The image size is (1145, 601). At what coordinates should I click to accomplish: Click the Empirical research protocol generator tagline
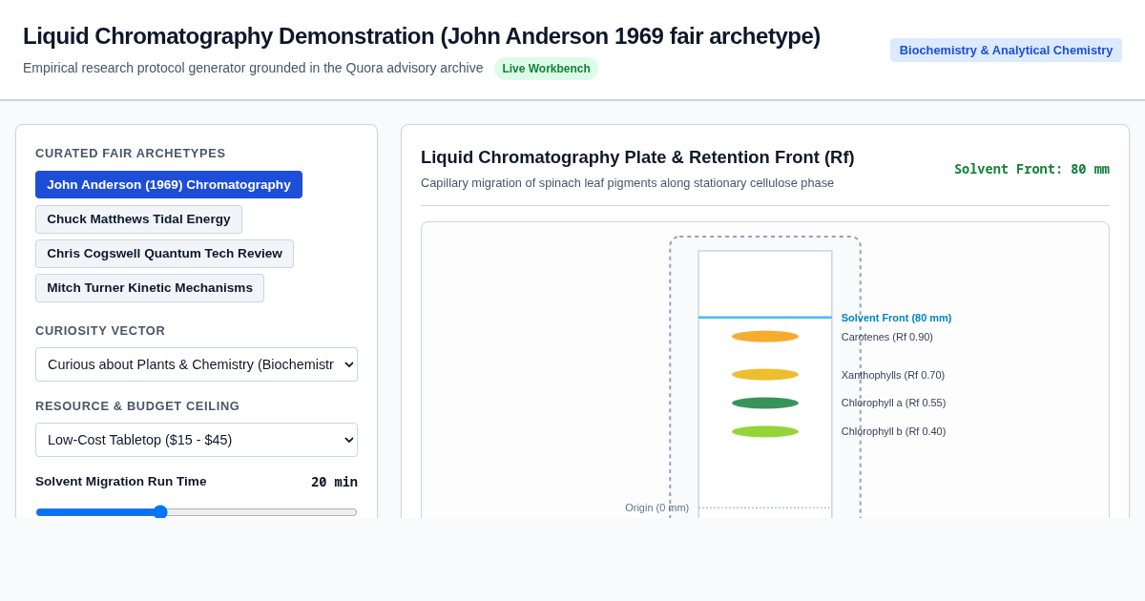coord(253,68)
